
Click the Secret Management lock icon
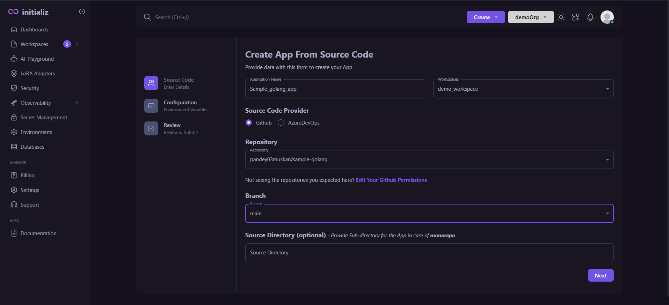pos(14,117)
